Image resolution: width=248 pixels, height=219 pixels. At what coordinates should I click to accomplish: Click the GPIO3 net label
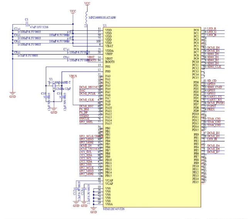211,84
